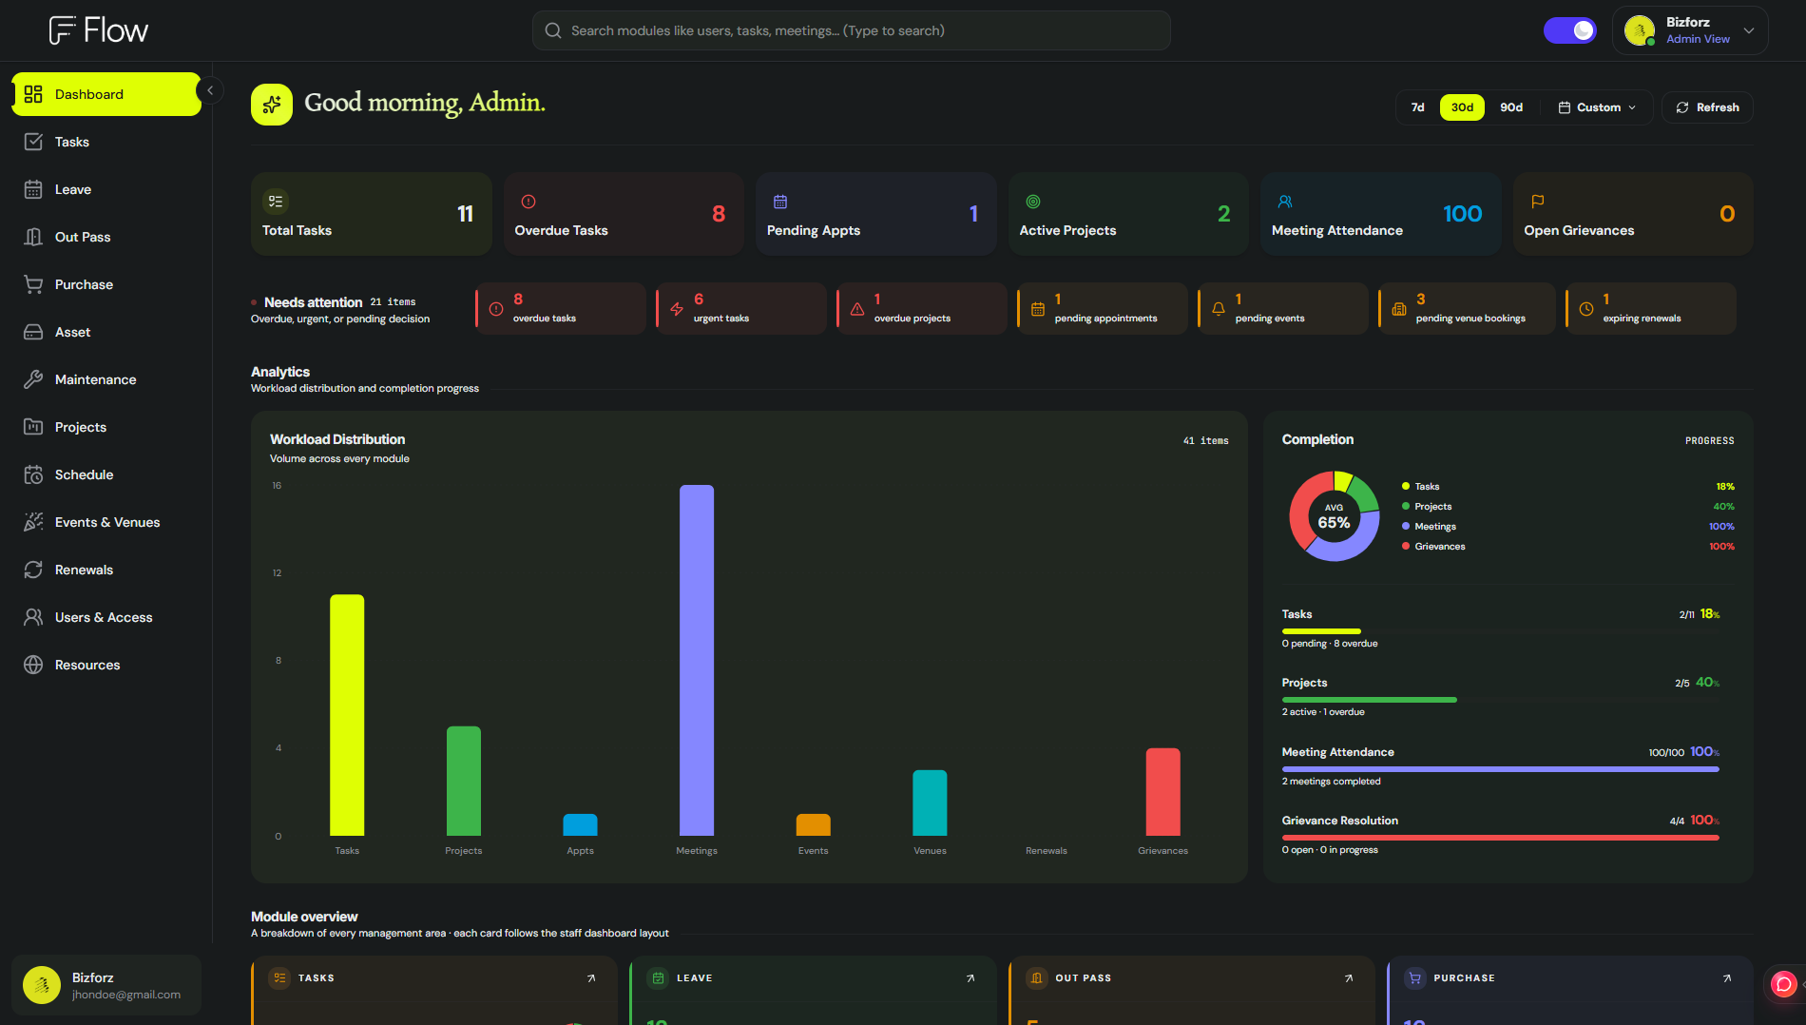Click the Grievances legend color dot
This screenshot has width=1806, height=1025.
[x=1405, y=546]
